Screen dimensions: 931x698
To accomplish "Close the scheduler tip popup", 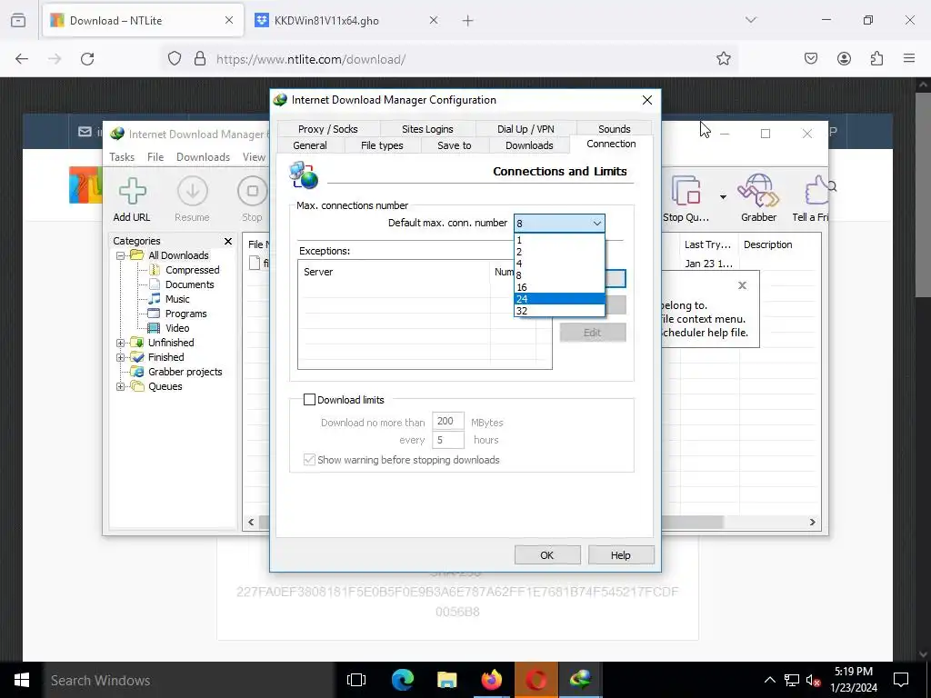I will [742, 285].
